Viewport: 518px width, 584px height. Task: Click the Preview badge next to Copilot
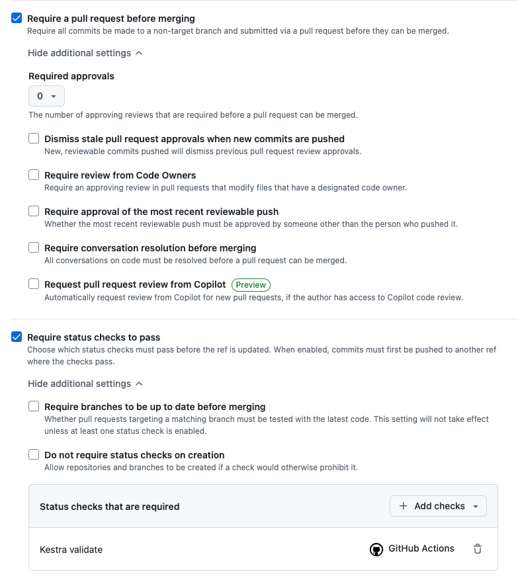251,285
